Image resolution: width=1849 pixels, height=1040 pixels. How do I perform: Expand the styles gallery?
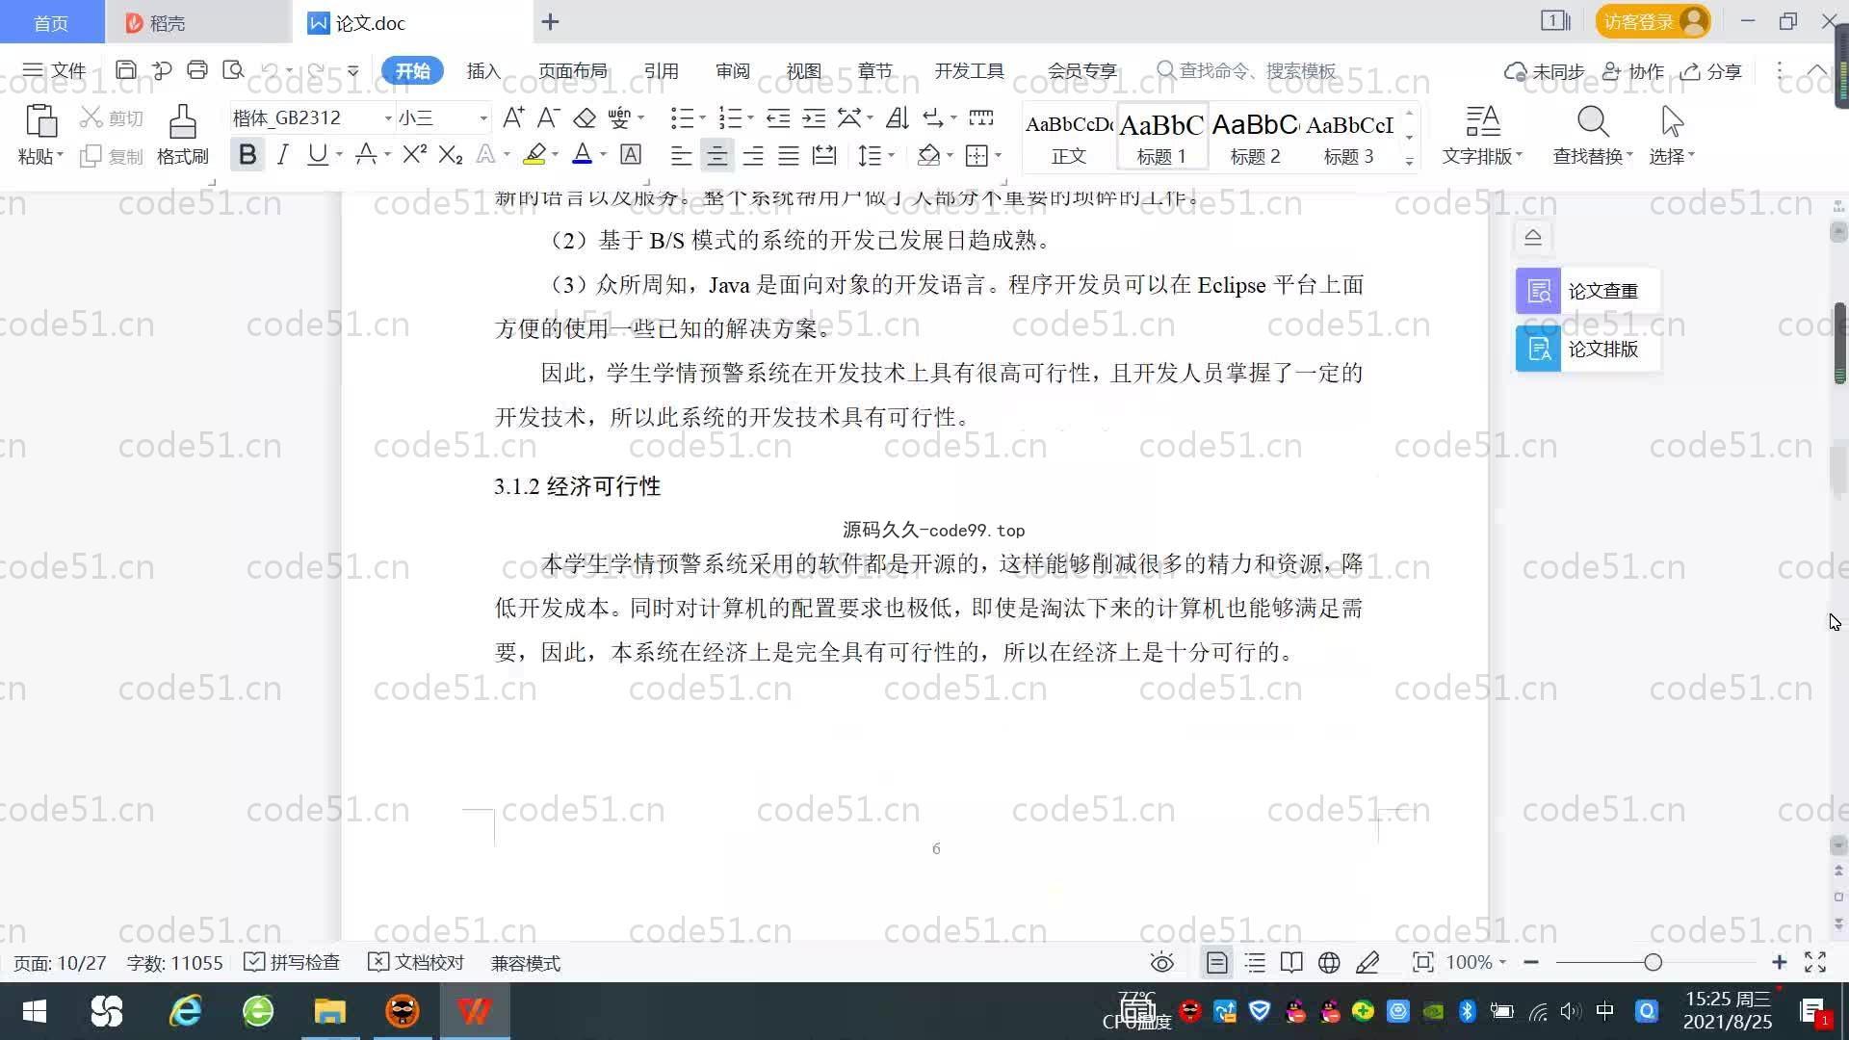click(1409, 162)
